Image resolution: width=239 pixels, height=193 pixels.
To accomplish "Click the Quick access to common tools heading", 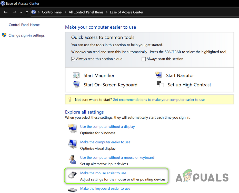I will pyautogui.click(x=103, y=37).
